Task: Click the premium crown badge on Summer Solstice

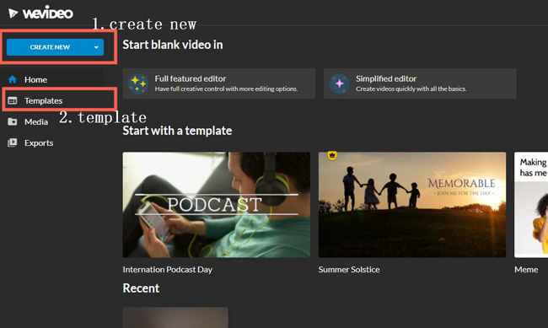Action: [332, 155]
